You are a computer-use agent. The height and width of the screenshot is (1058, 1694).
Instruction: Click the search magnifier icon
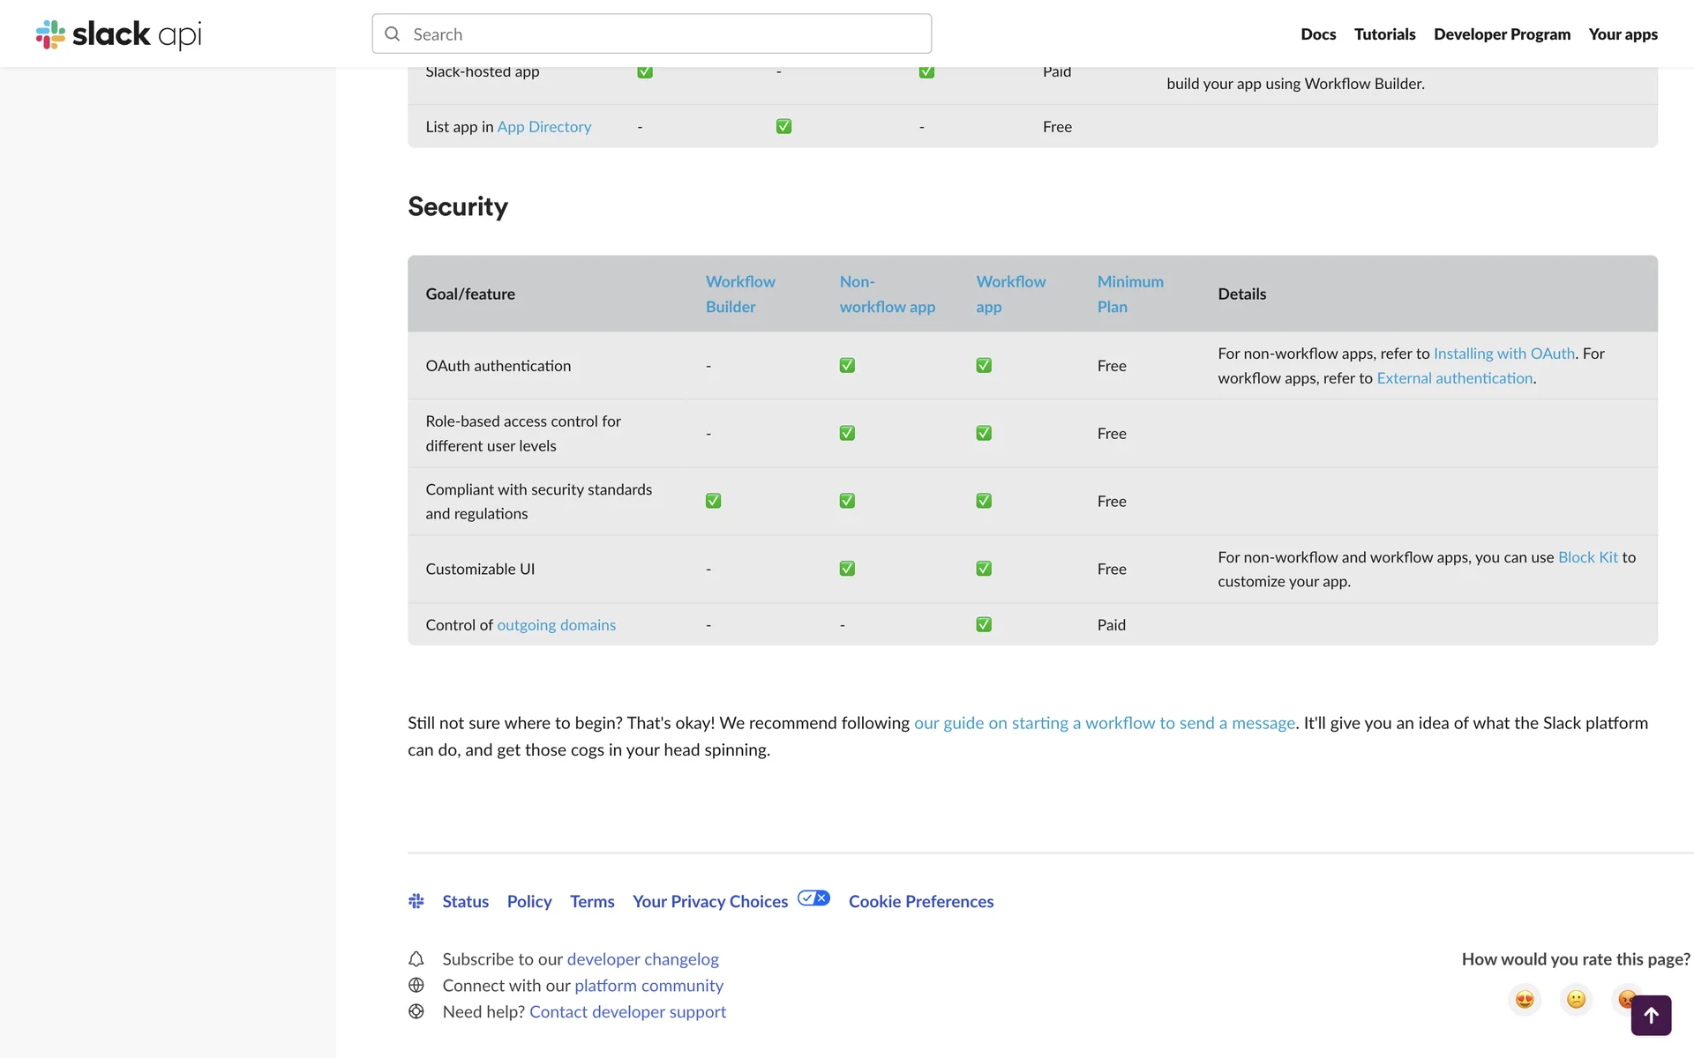tap(393, 34)
